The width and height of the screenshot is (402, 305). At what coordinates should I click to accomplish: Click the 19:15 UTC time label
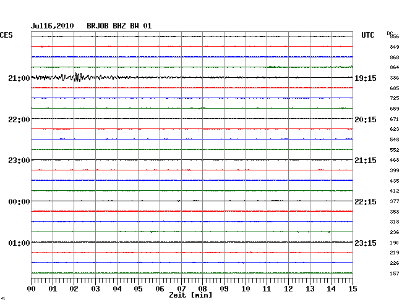click(366, 78)
